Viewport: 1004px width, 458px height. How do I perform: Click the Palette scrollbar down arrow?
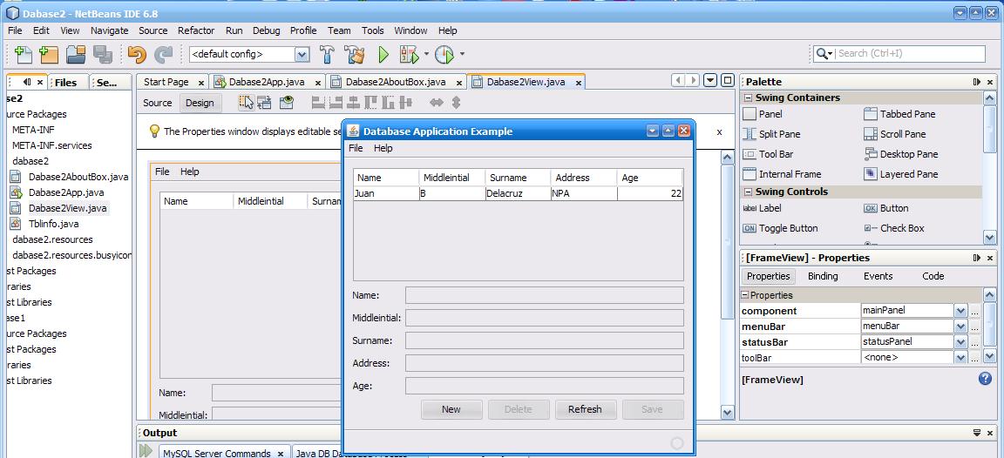tap(990, 238)
